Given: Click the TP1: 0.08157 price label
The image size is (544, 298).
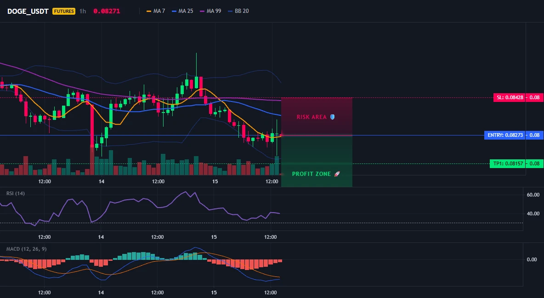Looking at the screenshot, I should [x=507, y=163].
